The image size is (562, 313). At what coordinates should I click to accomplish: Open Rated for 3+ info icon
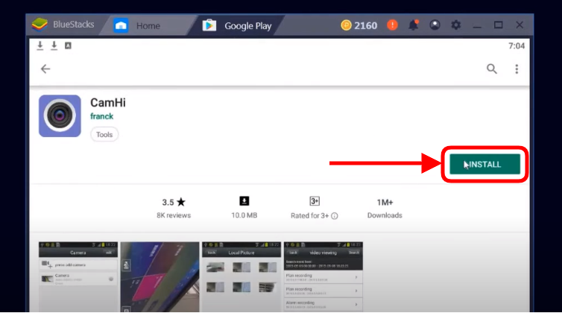[335, 216]
